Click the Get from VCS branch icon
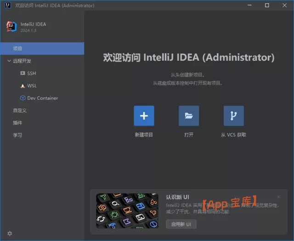Image resolution: width=294 pixels, height=241 pixels. point(234,116)
